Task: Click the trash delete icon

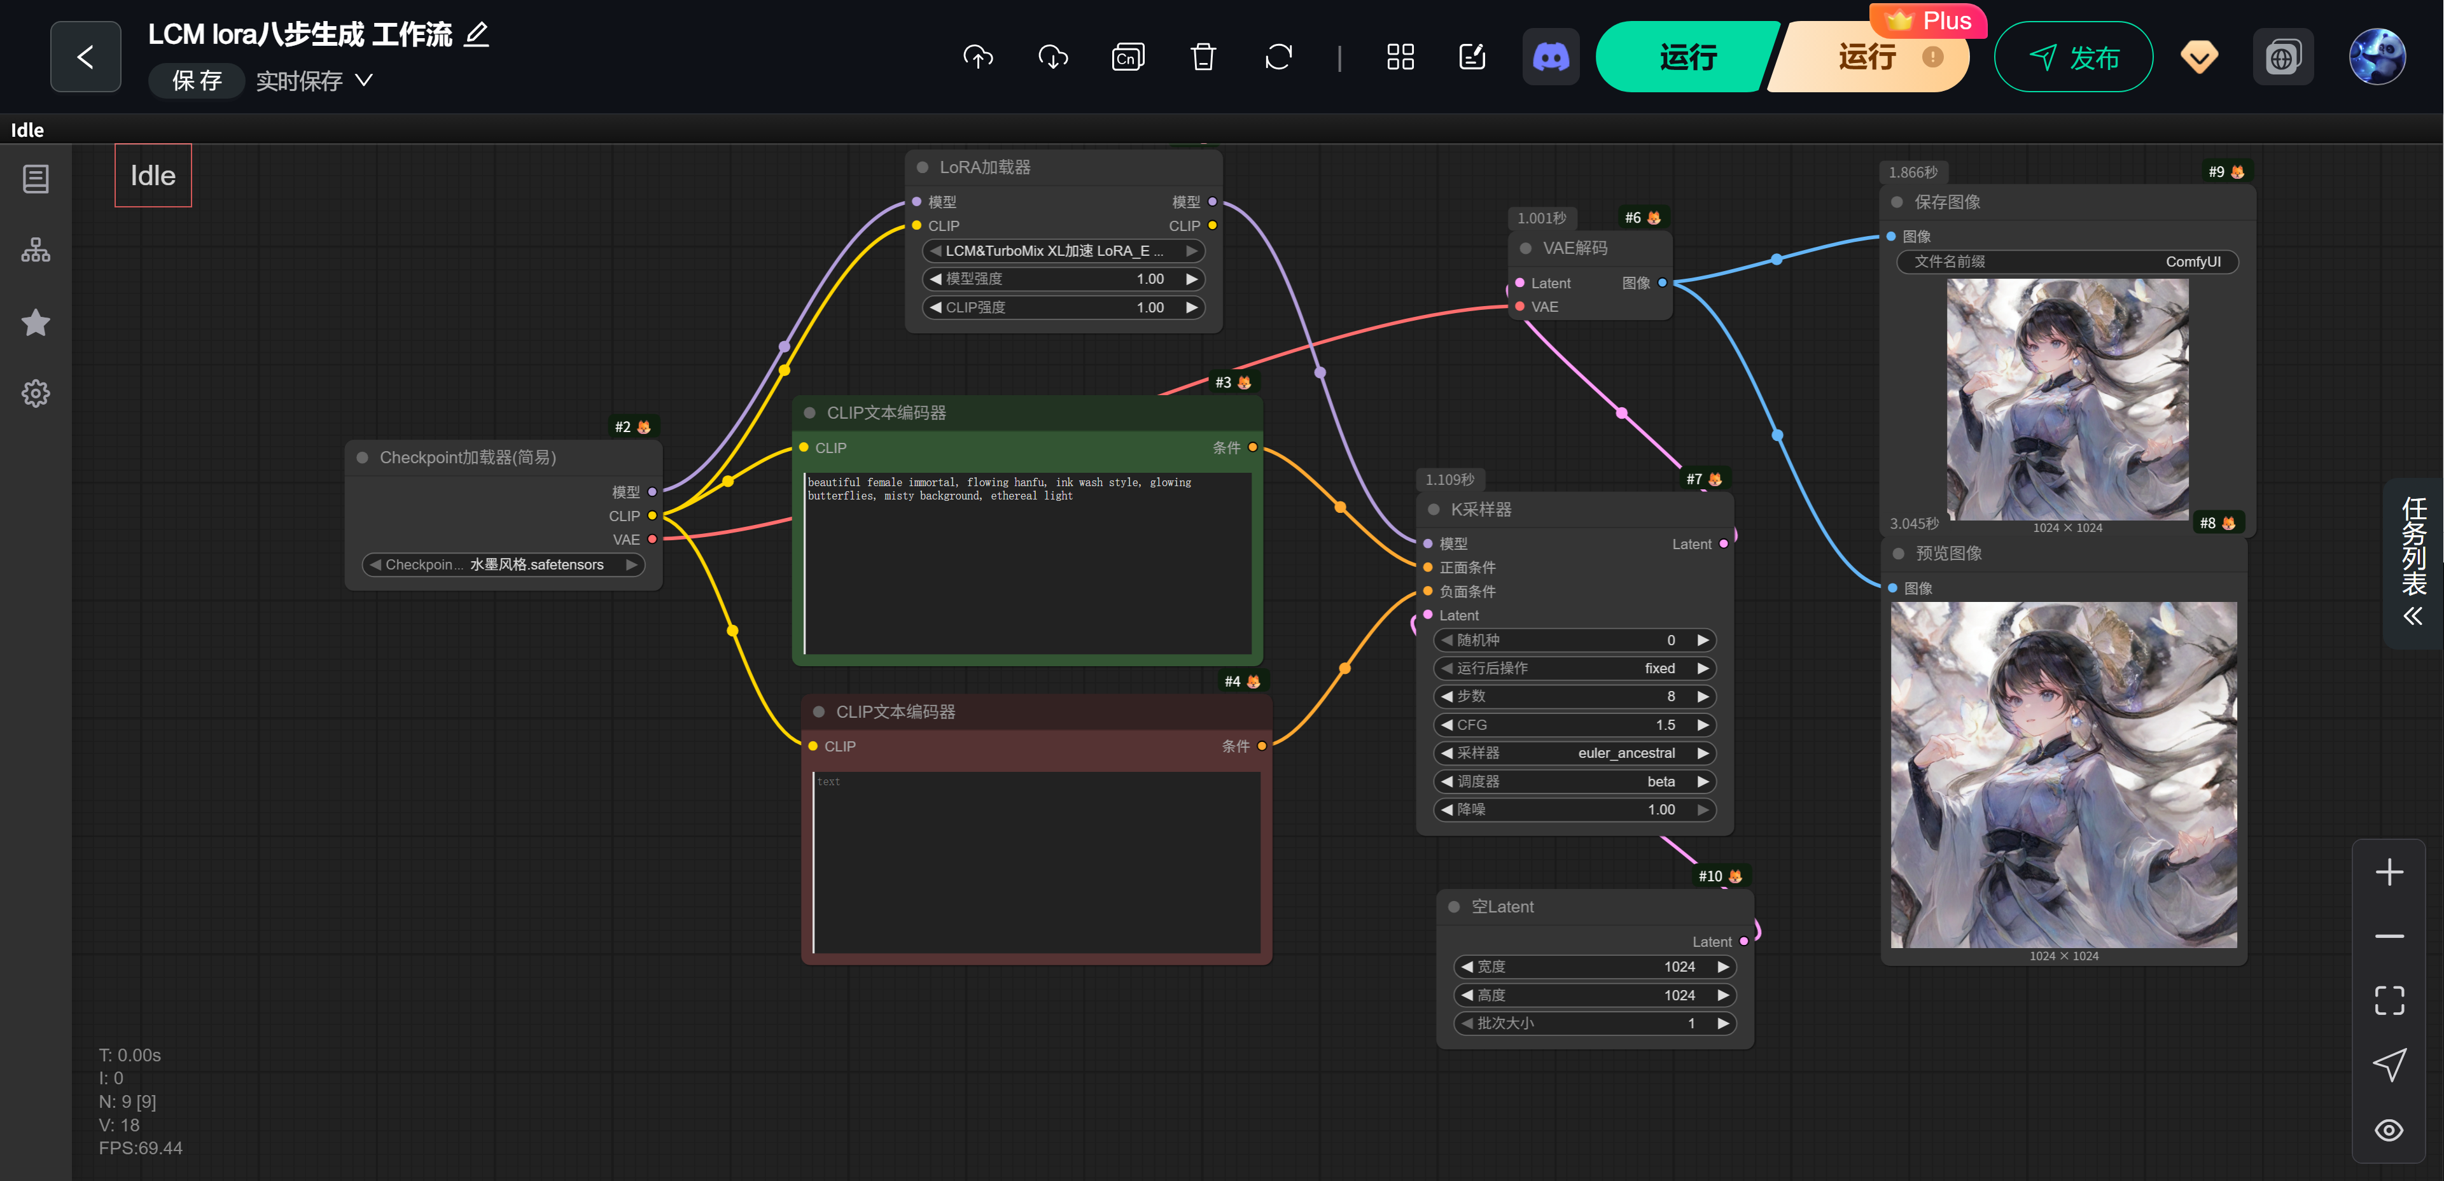Action: pyautogui.click(x=1203, y=57)
